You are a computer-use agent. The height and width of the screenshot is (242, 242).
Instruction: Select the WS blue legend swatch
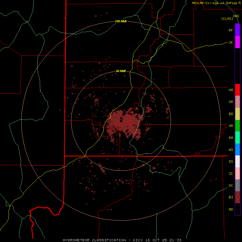pyautogui.click(x=237, y=150)
